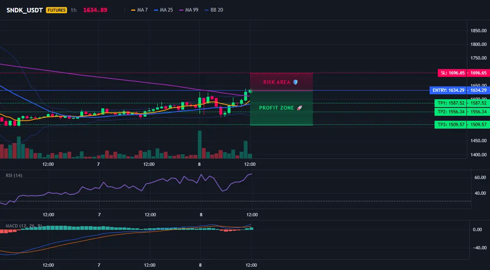This screenshot has width=490, height=270.
Task: Click the 1750.00 price axis value
Action: [x=478, y=58]
